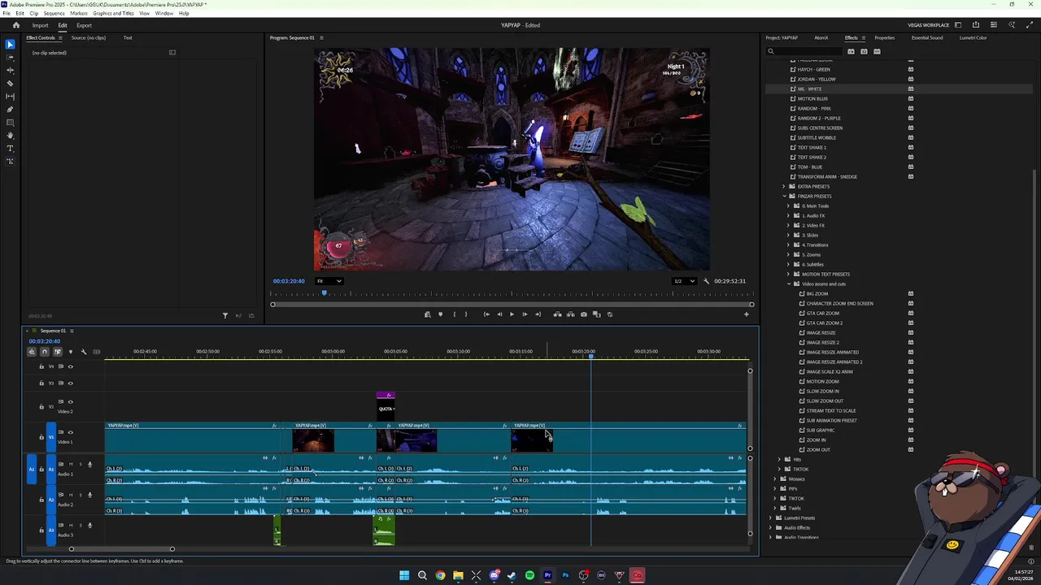Open taskbar Search
Viewport: 1041px width, 585px height.
coord(422,575)
